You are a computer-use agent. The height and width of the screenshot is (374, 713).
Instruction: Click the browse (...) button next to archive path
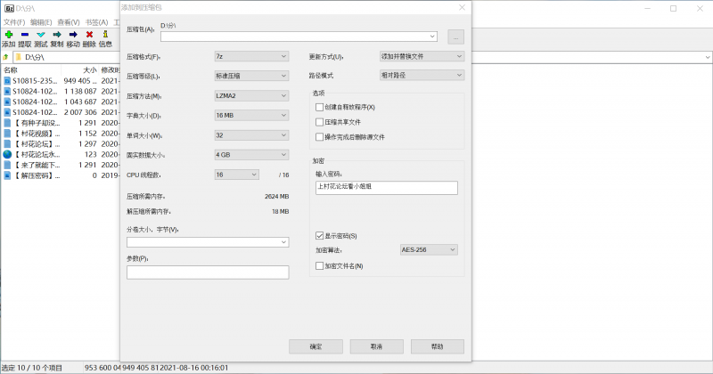pos(455,37)
